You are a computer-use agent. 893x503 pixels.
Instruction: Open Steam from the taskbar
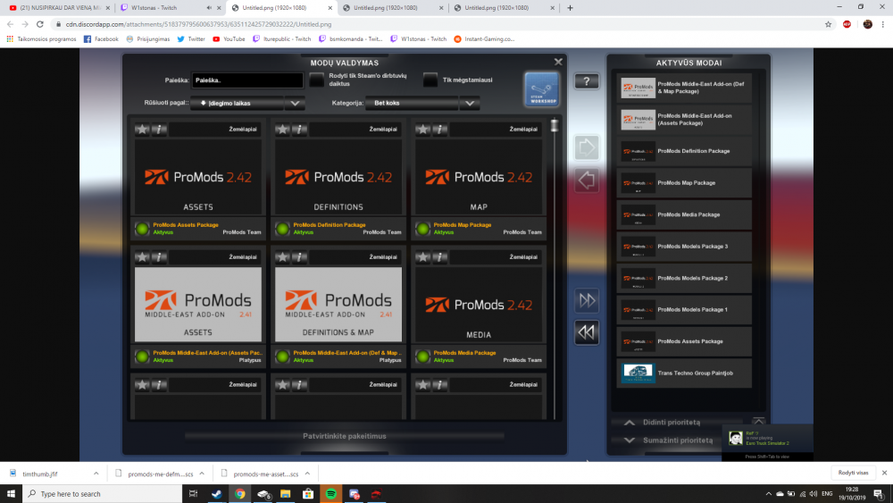click(216, 494)
